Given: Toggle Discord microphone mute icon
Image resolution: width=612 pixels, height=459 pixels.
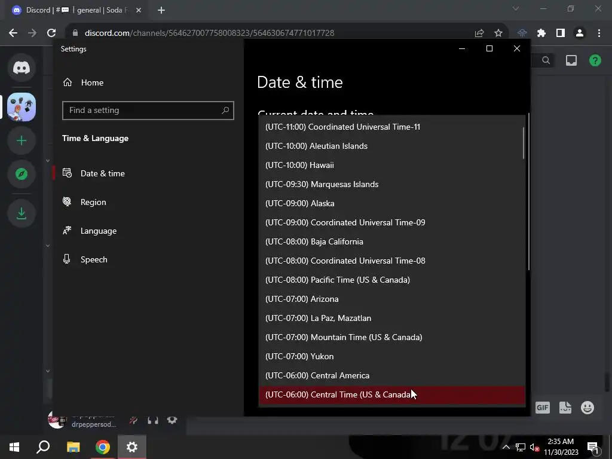Looking at the screenshot, I should (133, 420).
